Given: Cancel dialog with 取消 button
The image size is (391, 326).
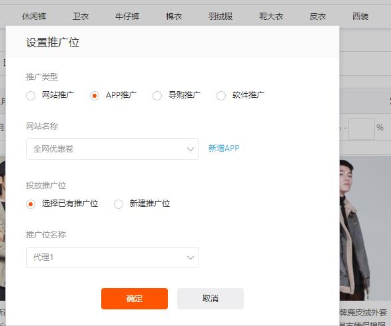Looking at the screenshot, I should point(210,299).
